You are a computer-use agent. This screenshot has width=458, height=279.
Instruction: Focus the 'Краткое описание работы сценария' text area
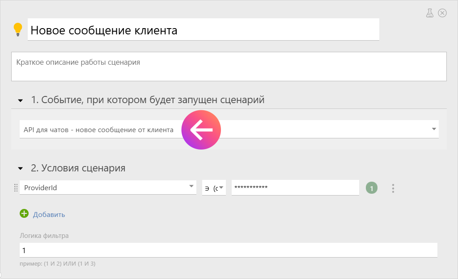click(229, 67)
